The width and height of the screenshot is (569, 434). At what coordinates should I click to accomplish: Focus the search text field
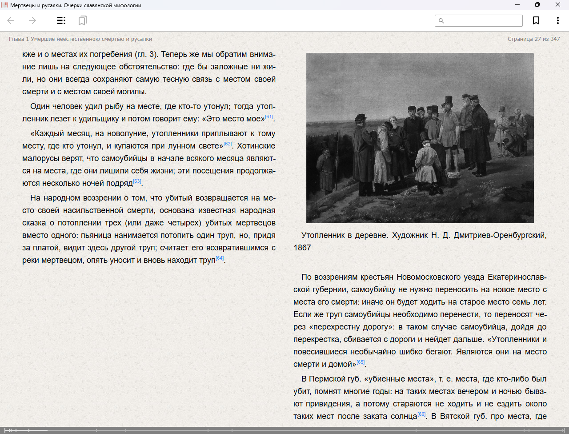pos(483,21)
